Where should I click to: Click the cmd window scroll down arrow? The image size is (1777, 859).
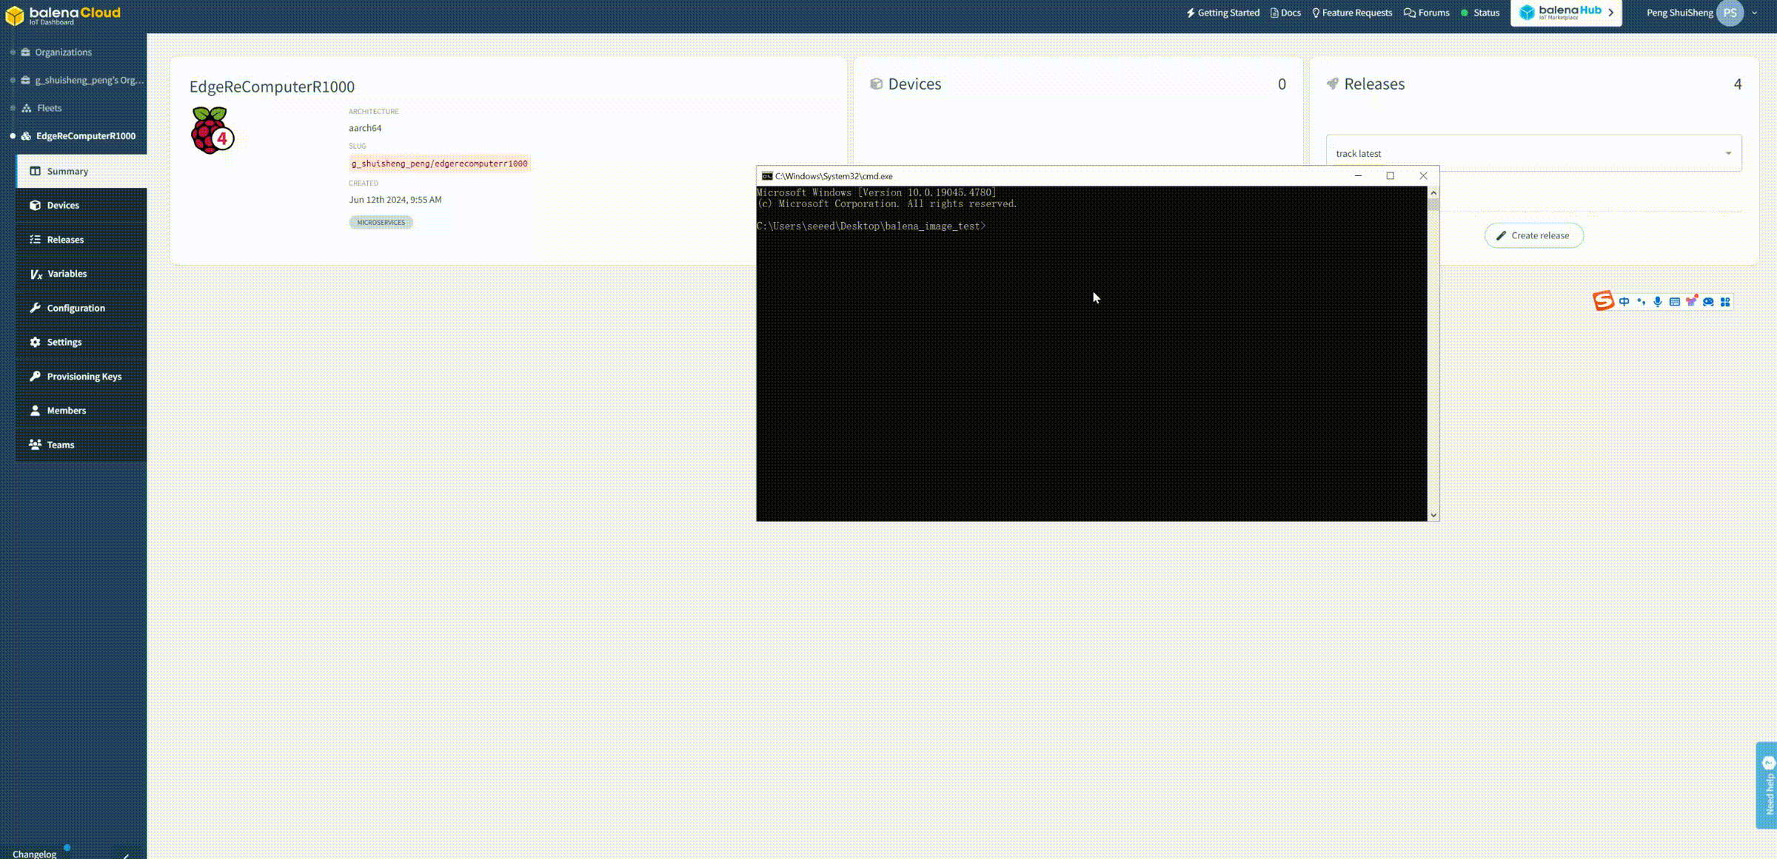(1433, 515)
